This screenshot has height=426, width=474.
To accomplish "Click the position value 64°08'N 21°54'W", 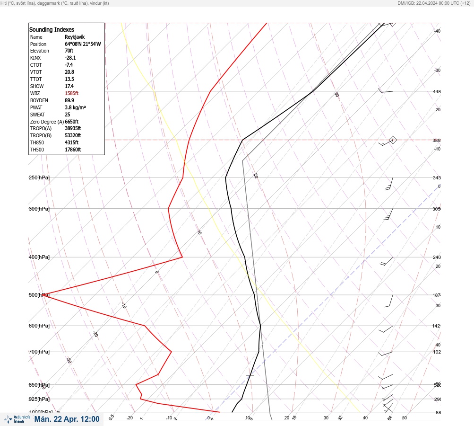I will click(83, 44).
